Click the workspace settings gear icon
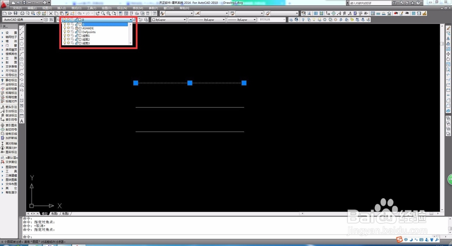Image resolution: width=452 pixels, height=246 pixels. [x=46, y=19]
